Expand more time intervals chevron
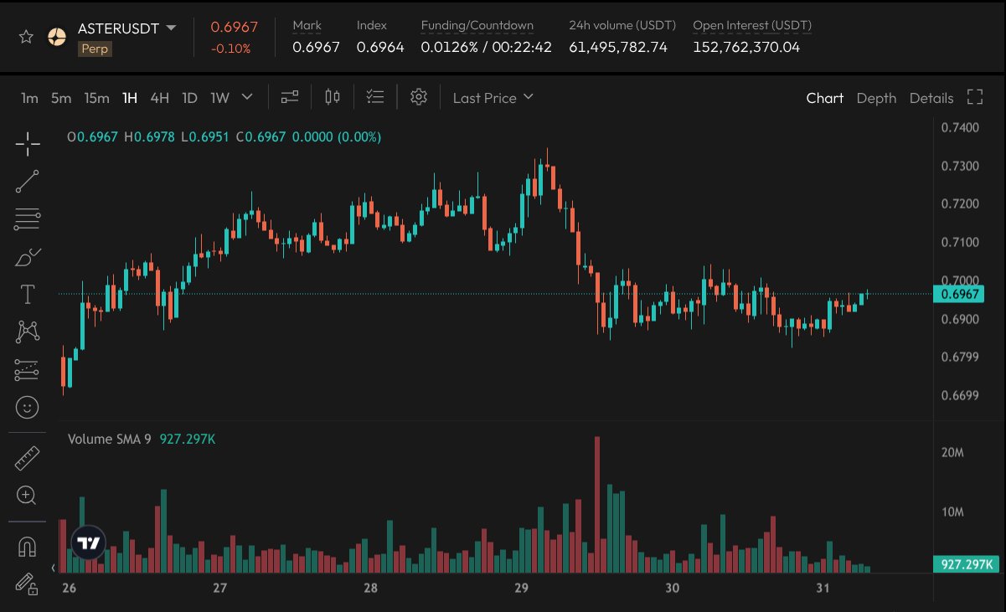Viewport: 1006px width, 612px height. click(x=247, y=97)
